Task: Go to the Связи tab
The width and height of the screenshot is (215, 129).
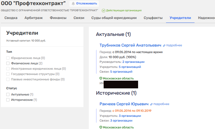Action: click(79, 18)
